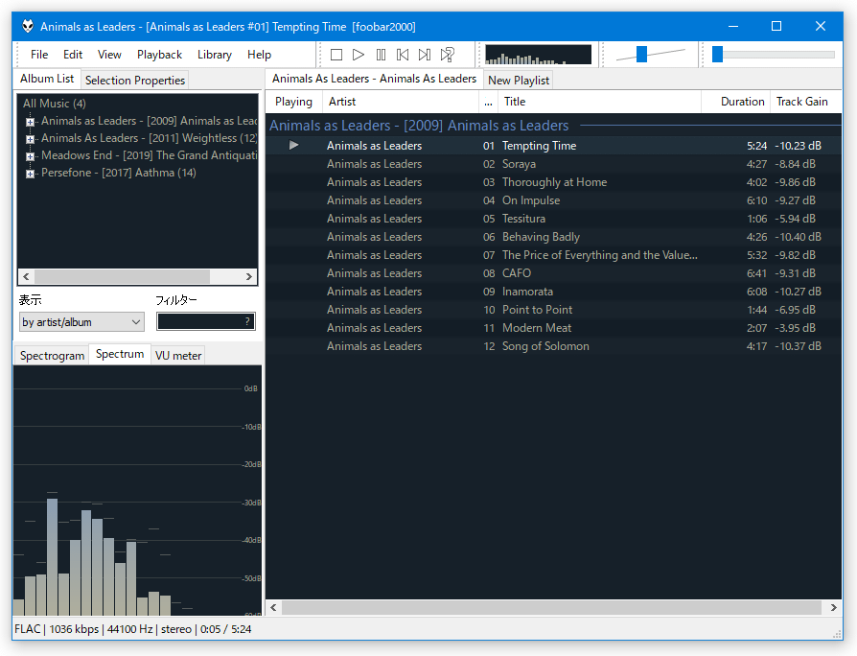857x656 pixels.
Task: Click the status bar playback info
Action: (x=133, y=629)
